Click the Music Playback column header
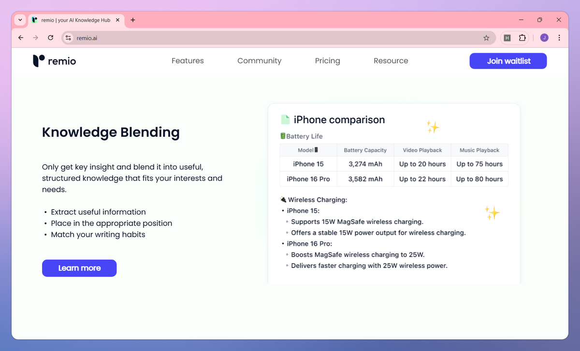Image resolution: width=580 pixels, height=351 pixels. pyautogui.click(x=479, y=150)
